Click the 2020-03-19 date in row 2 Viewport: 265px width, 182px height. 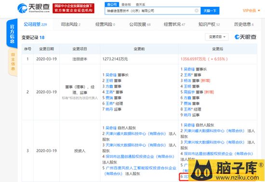(46, 92)
